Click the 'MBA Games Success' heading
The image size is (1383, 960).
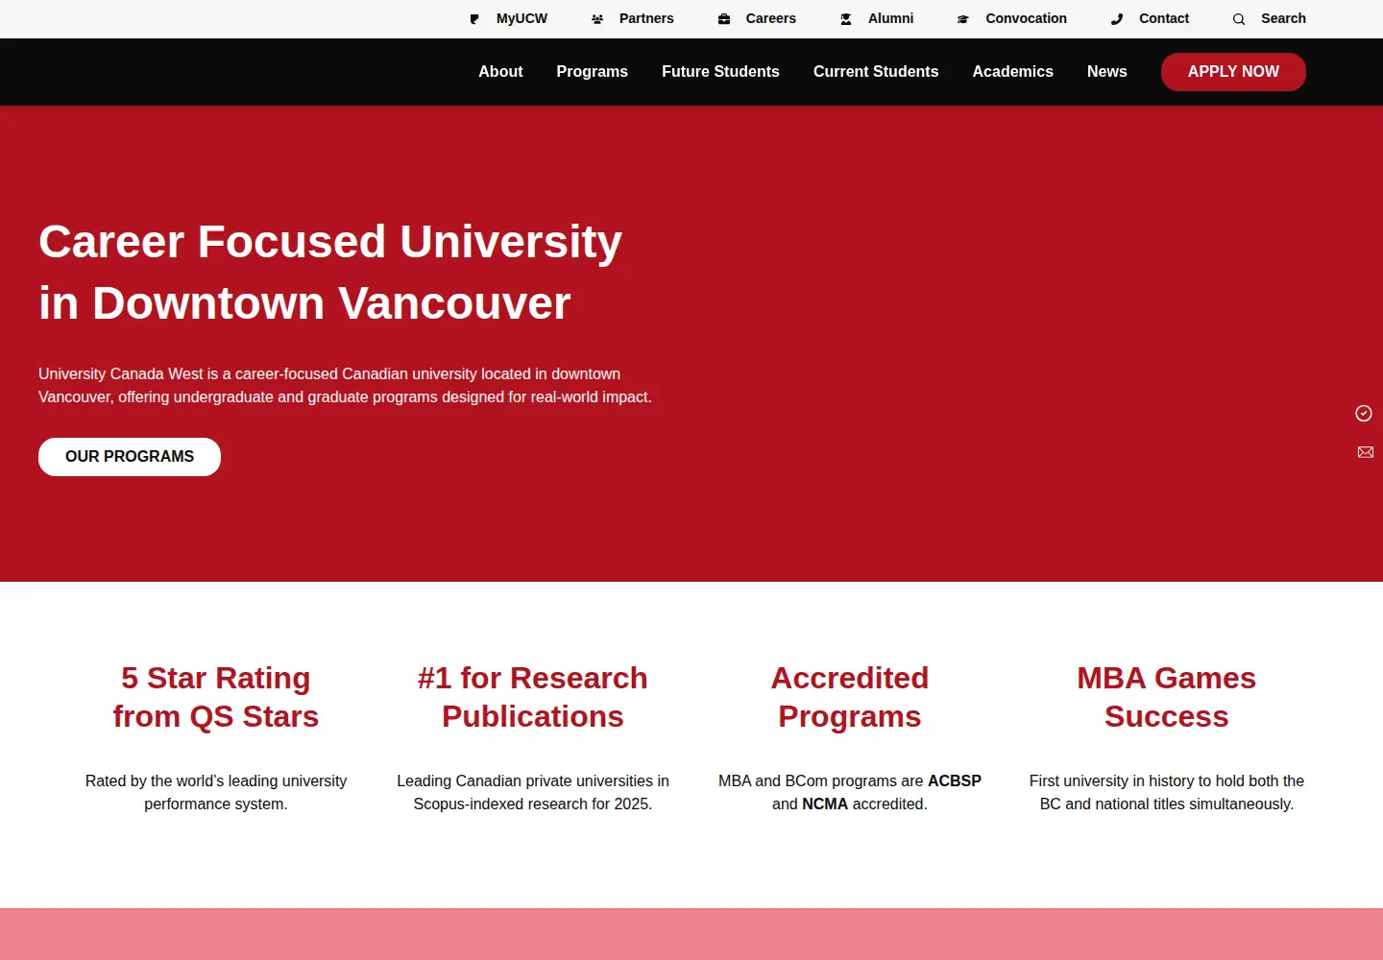coord(1167,697)
